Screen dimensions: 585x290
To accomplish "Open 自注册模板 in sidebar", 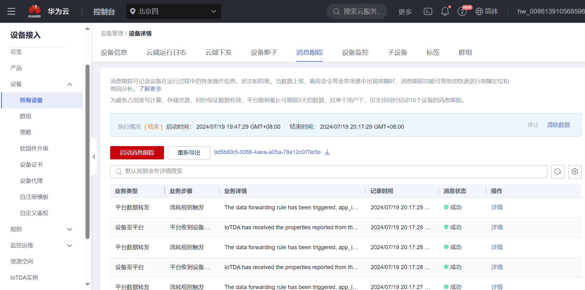I will click(34, 197).
